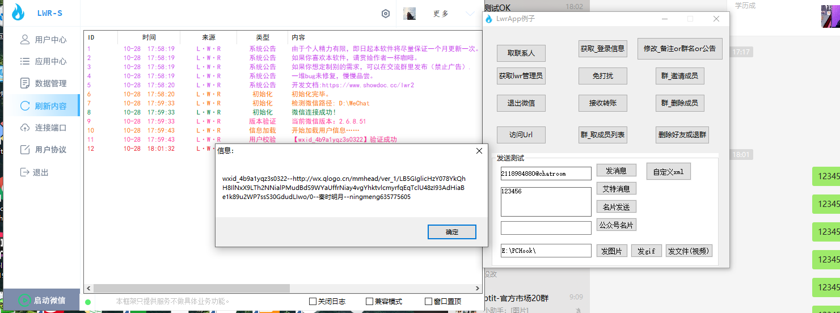Click the LwrApp例子 window flame icon
Viewport: 840px width, 313px height.
[489, 19]
